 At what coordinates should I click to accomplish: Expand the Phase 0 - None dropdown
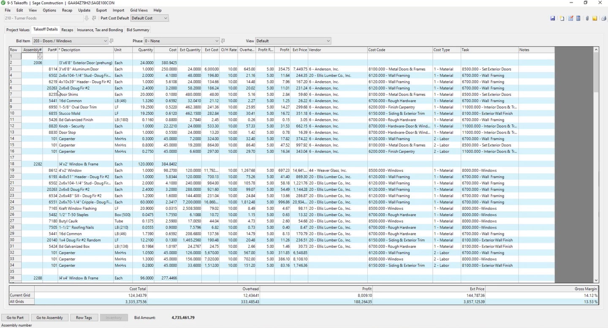(181, 41)
